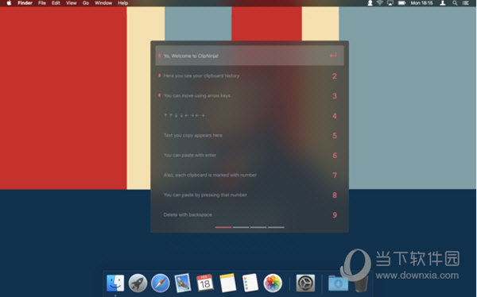Screen dimensions: 477x297
Task: Open the Go menu
Action: tap(86, 3)
